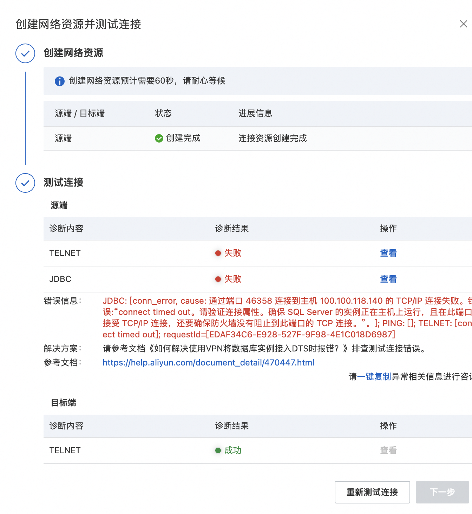Click the 错误信息 label

pyautogui.click(x=63, y=301)
